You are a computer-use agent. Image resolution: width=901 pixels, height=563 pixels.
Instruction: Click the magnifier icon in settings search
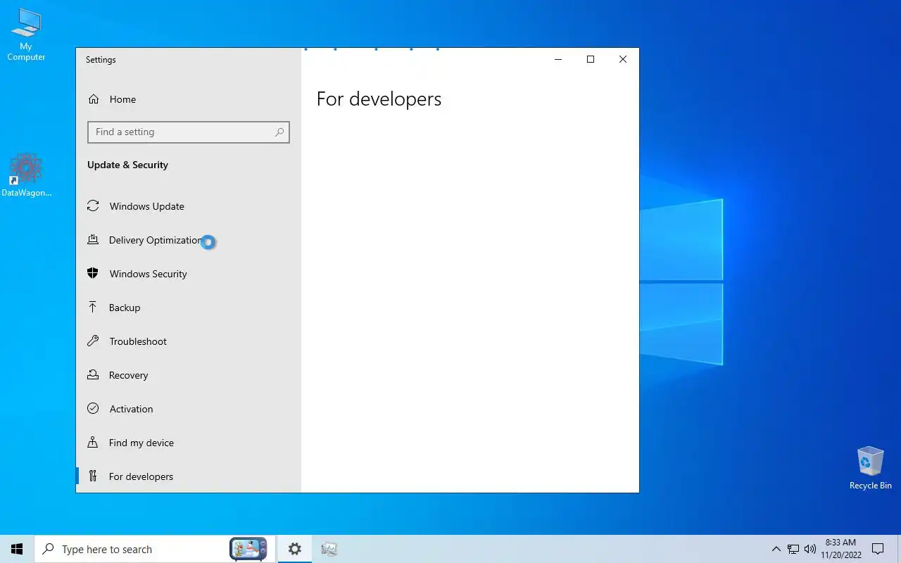pos(279,132)
